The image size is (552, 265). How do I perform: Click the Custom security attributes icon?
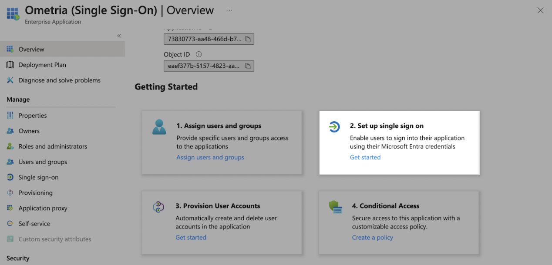coord(10,239)
